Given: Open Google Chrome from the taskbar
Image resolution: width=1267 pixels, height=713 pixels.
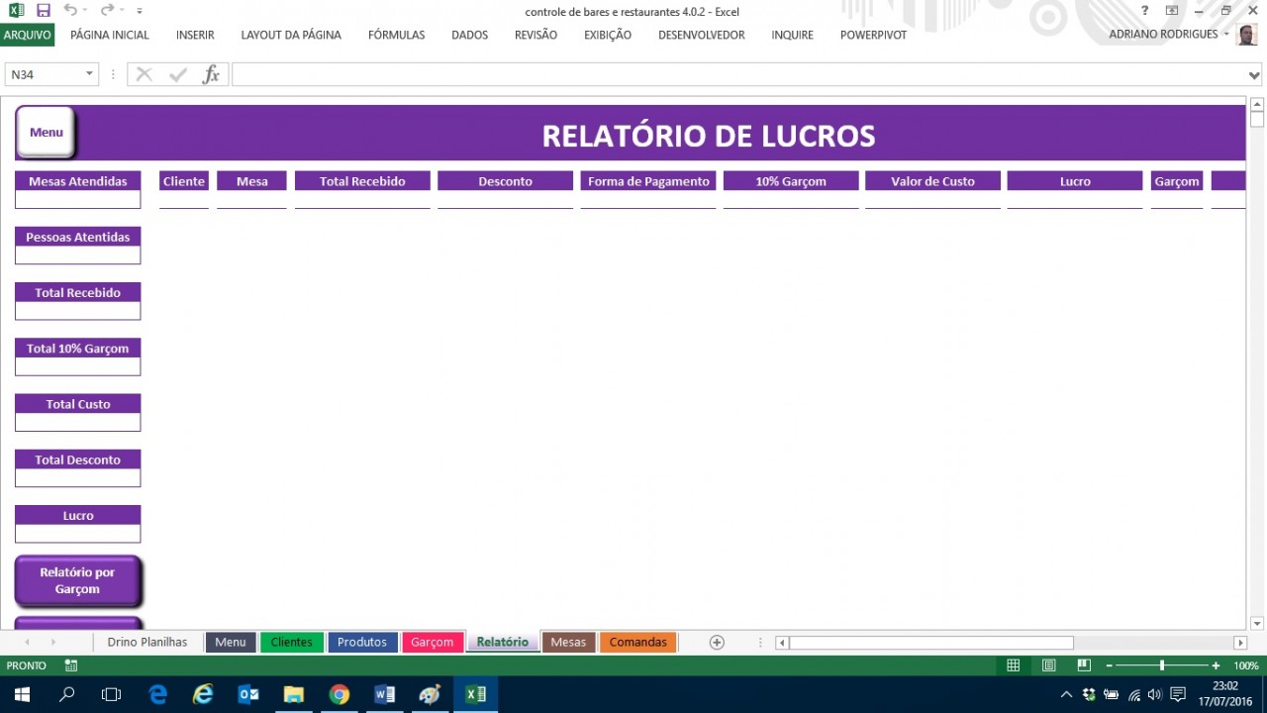Looking at the screenshot, I should click(340, 694).
